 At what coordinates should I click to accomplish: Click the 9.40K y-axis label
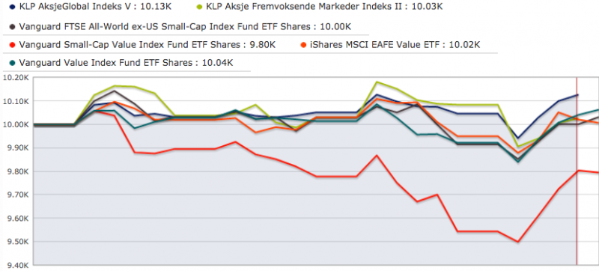pos(15,265)
